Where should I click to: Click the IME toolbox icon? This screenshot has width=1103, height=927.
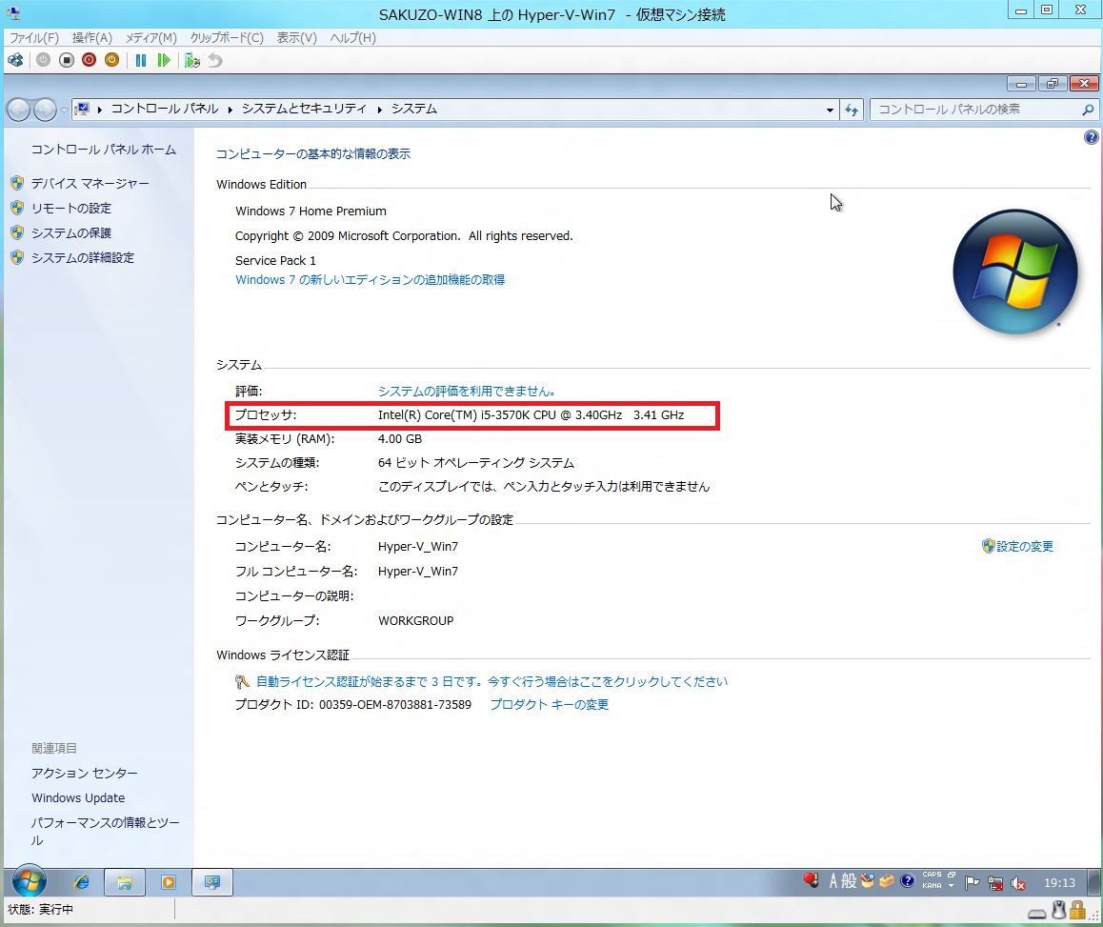pyautogui.click(x=887, y=881)
